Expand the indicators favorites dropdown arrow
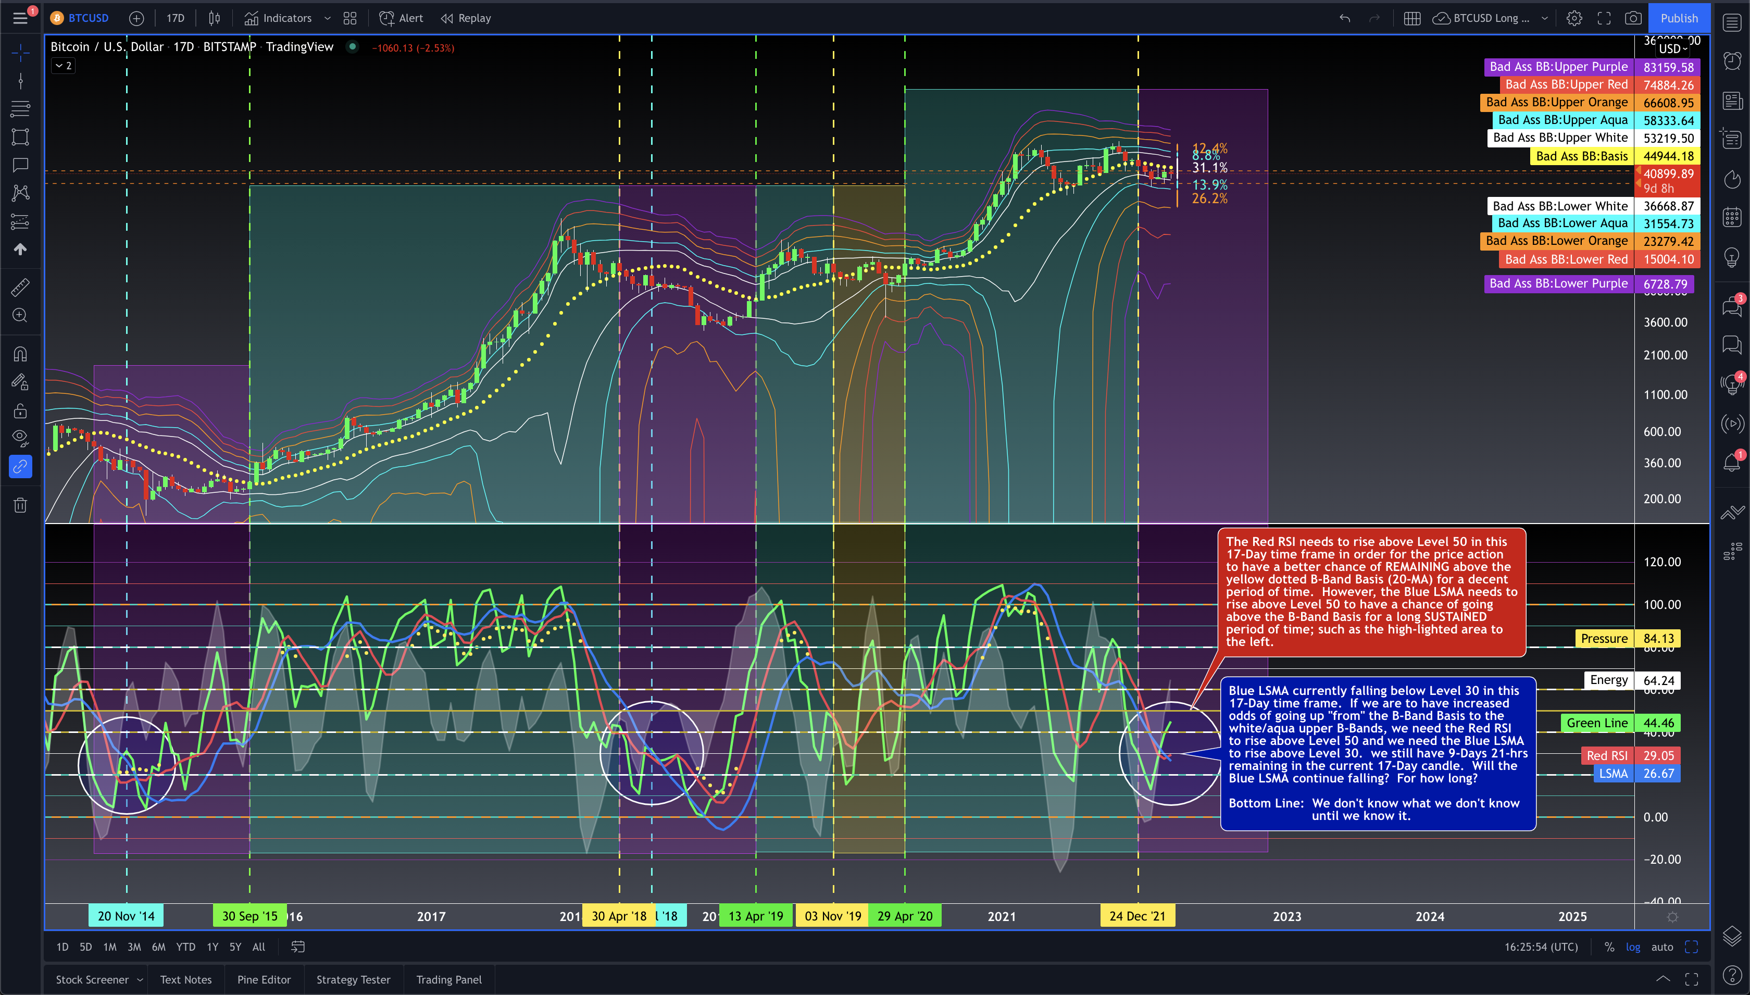This screenshot has height=995, width=1750. [327, 18]
